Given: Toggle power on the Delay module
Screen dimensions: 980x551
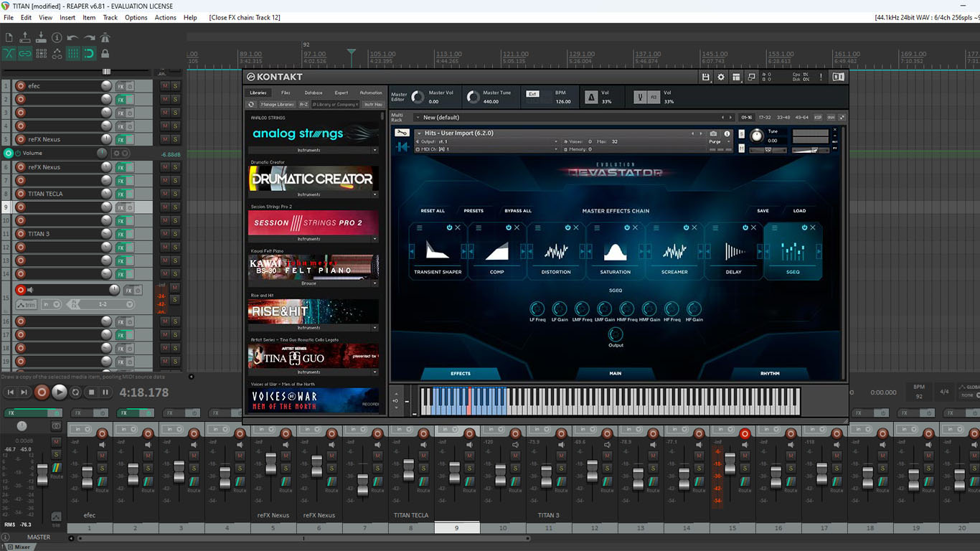Looking at the screenshot, I should (745, 227).
